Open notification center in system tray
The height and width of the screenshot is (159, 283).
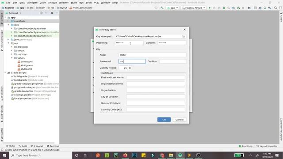(x=277, y=155)
